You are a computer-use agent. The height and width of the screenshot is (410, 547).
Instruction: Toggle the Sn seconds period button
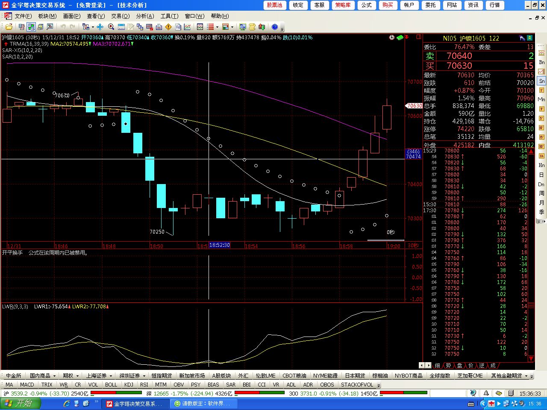pos(541,81)
